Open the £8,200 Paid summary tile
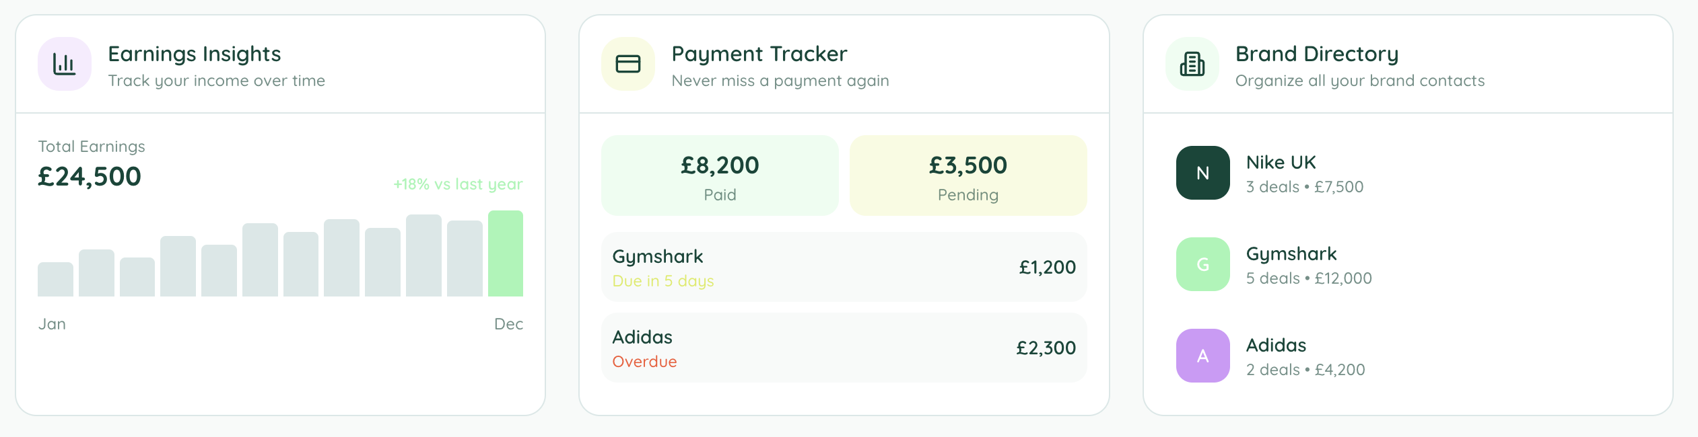 point(720,175)
